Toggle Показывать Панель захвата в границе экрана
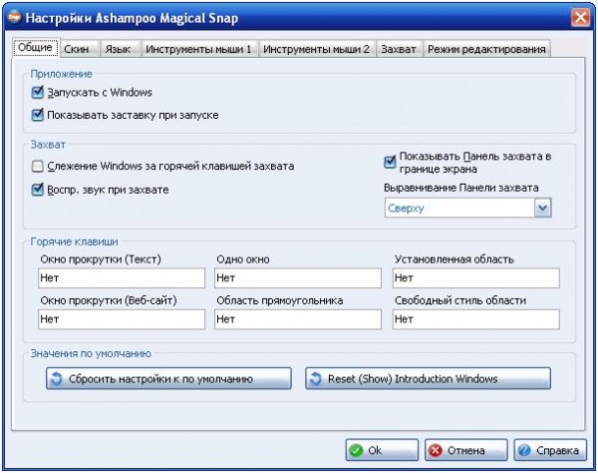 pyautogui.click(x=390, y=162)
